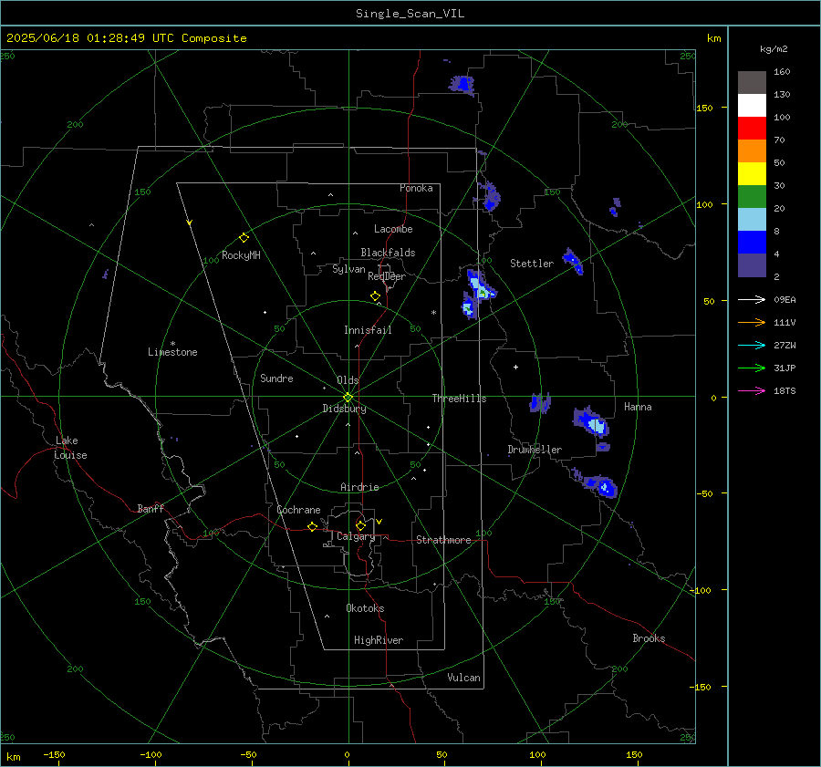Screen dimensions: 821x767
Task: Pick the grey 130–160 legend swatch
Action: pos(752,82)
